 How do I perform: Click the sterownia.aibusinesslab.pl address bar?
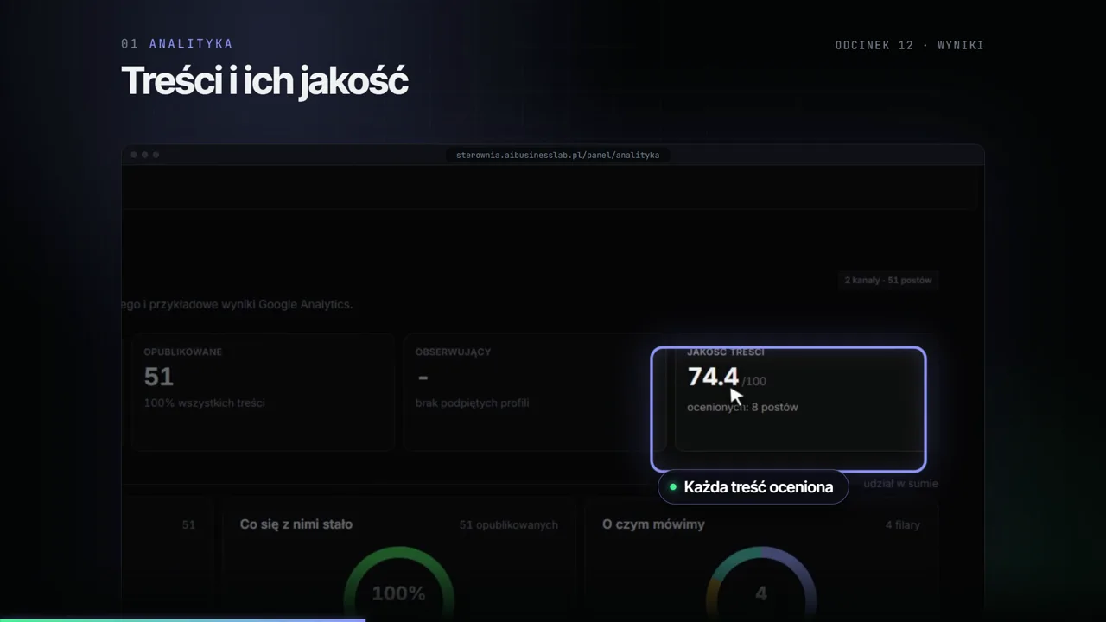point(557,155)
